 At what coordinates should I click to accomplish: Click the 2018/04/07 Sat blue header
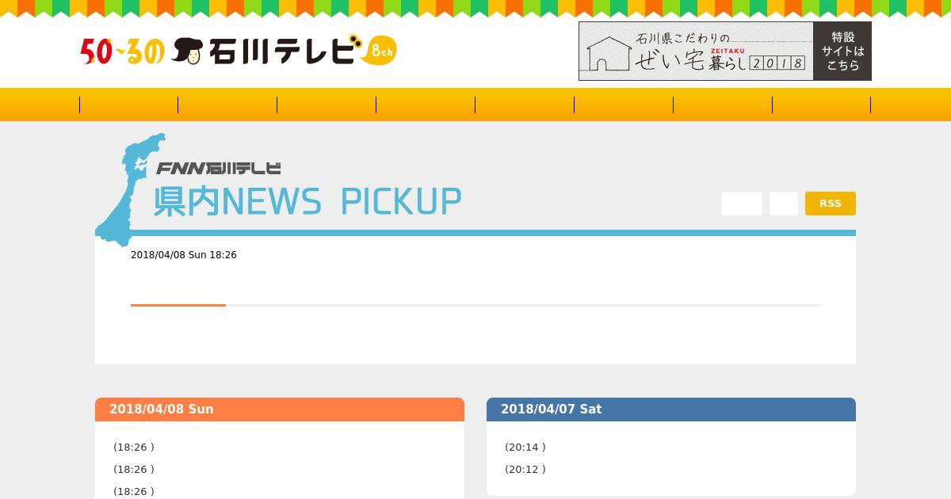point(671,409)
